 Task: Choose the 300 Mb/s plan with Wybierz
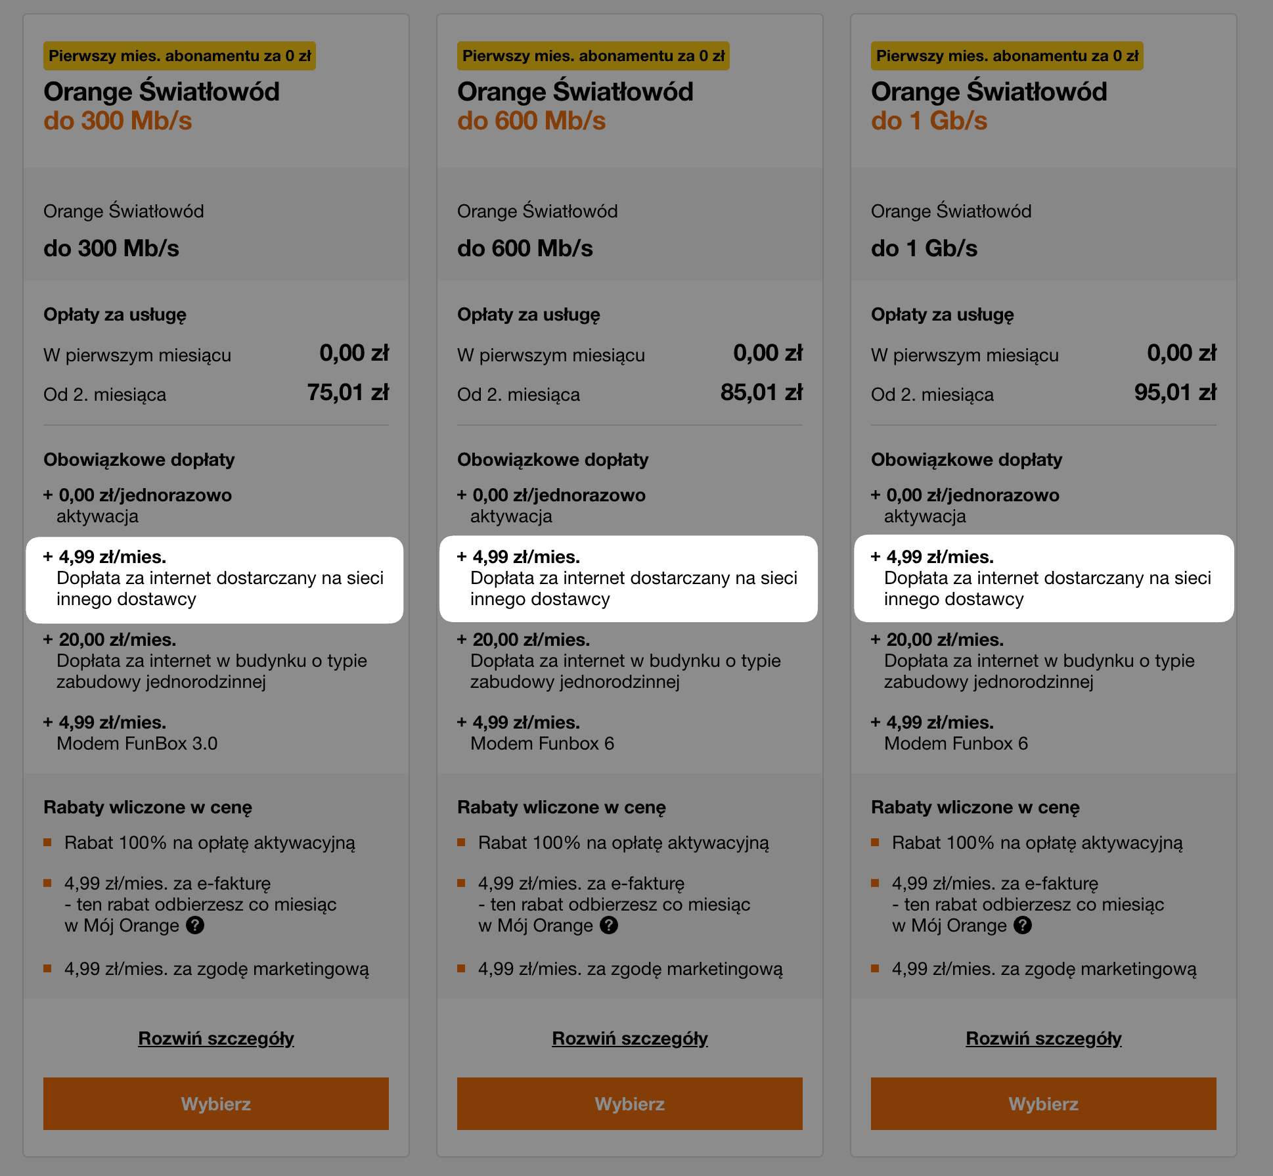click(x=216, y=1104)
